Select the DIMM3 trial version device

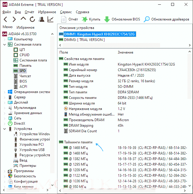click(x=84, y=40)
